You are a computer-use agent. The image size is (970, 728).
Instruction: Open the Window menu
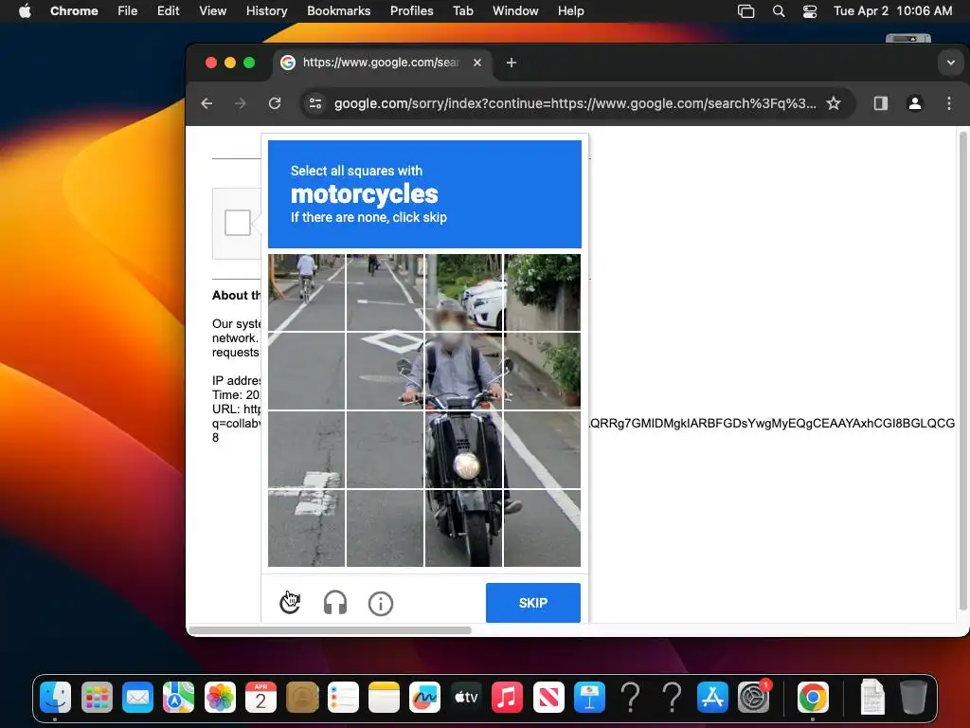[x=515, y=10]
